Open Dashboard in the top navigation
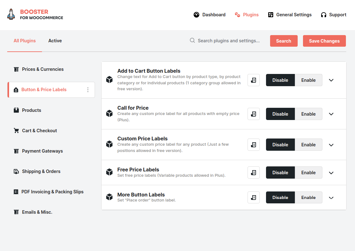This screenshot has height=251, width=355. 210,15
